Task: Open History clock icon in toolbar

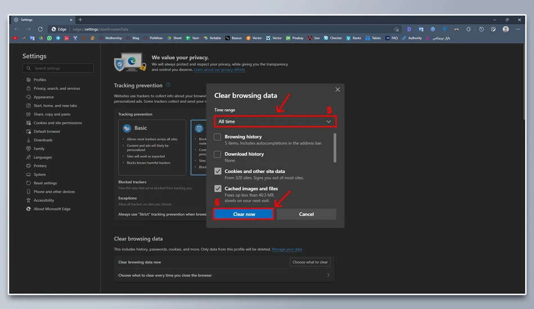Action: [x=481, y=29]
